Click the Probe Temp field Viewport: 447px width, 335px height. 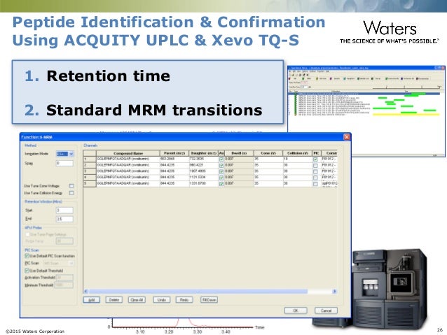click(x=64, y=241)
